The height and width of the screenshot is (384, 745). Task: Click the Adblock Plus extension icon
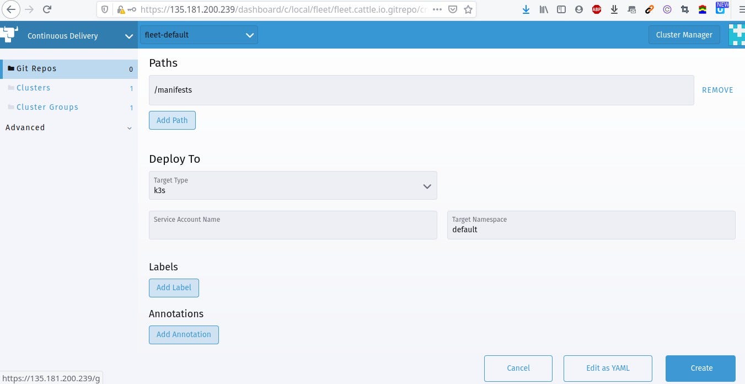[x=597, y=9]
